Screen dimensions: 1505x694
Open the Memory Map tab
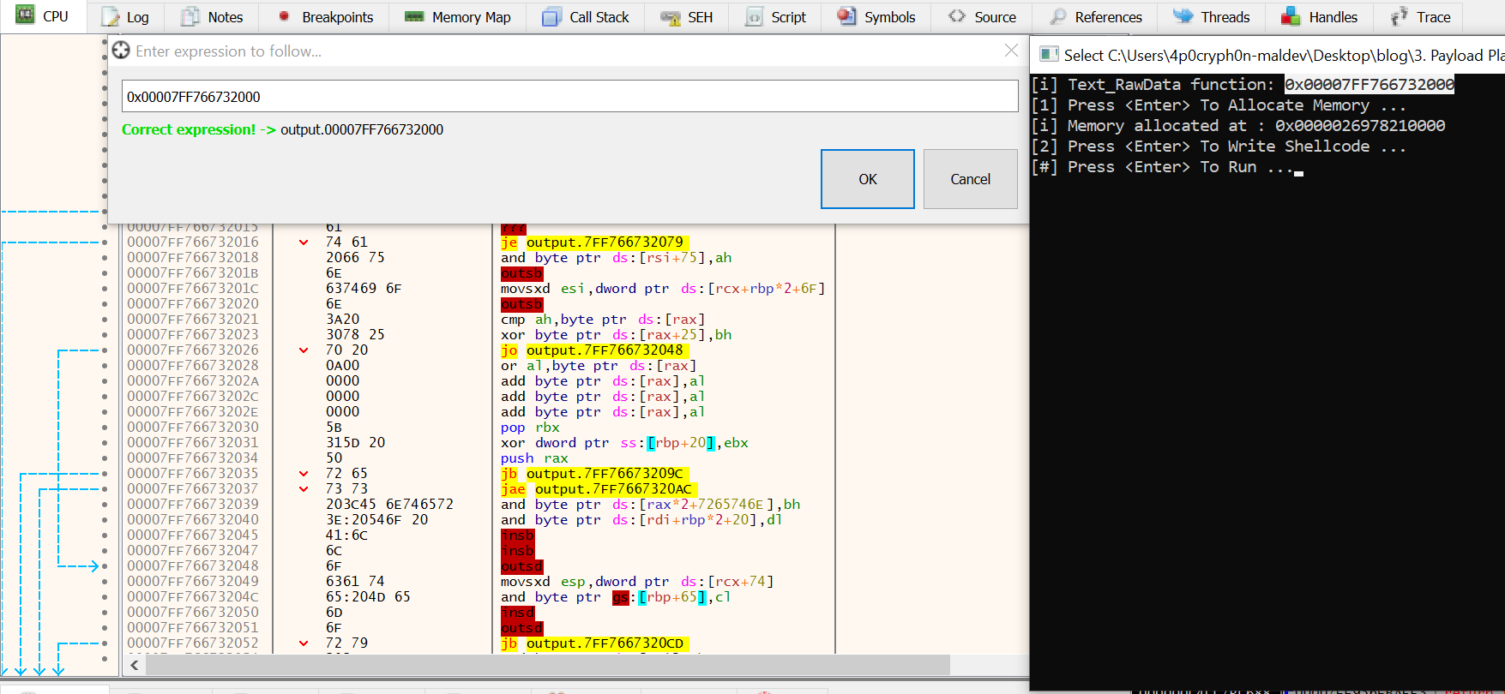(458, 16)
